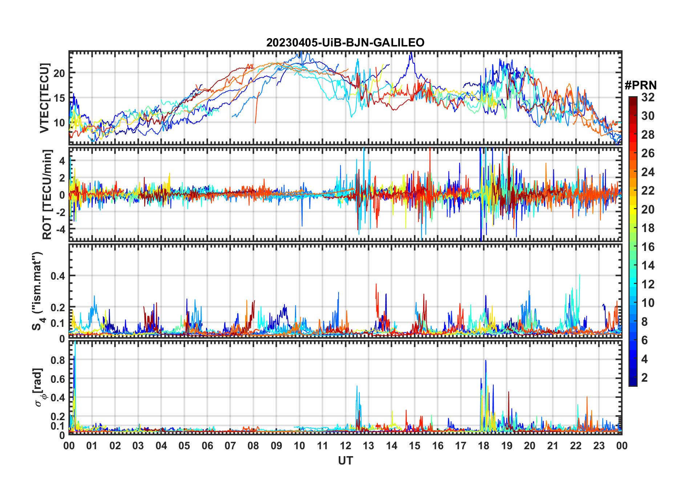Image resolution: width=691 pixels, height=483 pixels.
Task: Click S4 y-axis tick label 0.4
Action: coord(58,276)
